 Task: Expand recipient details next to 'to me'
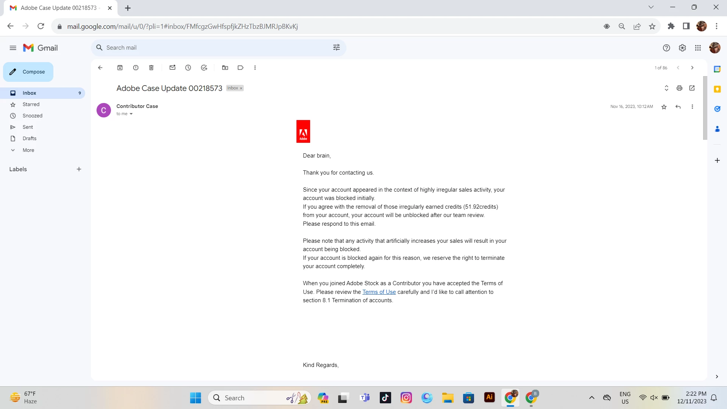(x=131, y=114)
